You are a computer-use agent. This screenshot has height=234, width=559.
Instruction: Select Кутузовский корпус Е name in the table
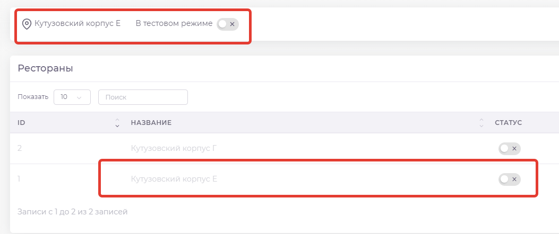tap(174, 179)
